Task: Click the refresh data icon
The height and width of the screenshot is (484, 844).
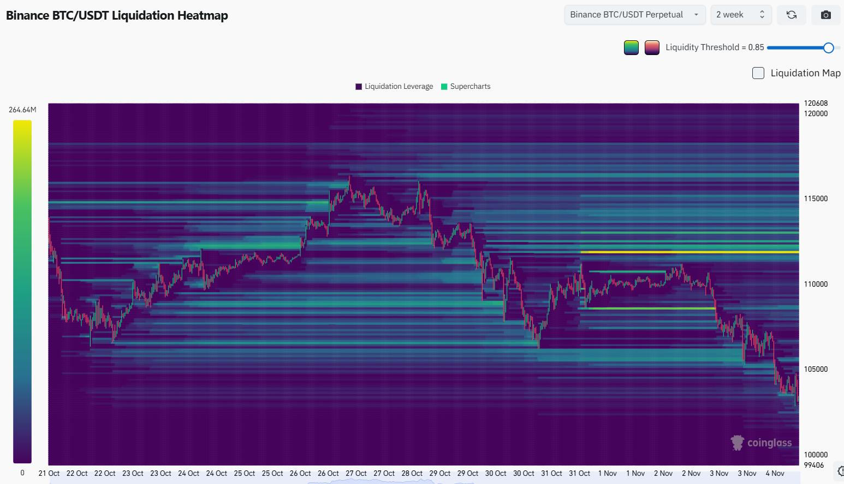Action: 792,15
